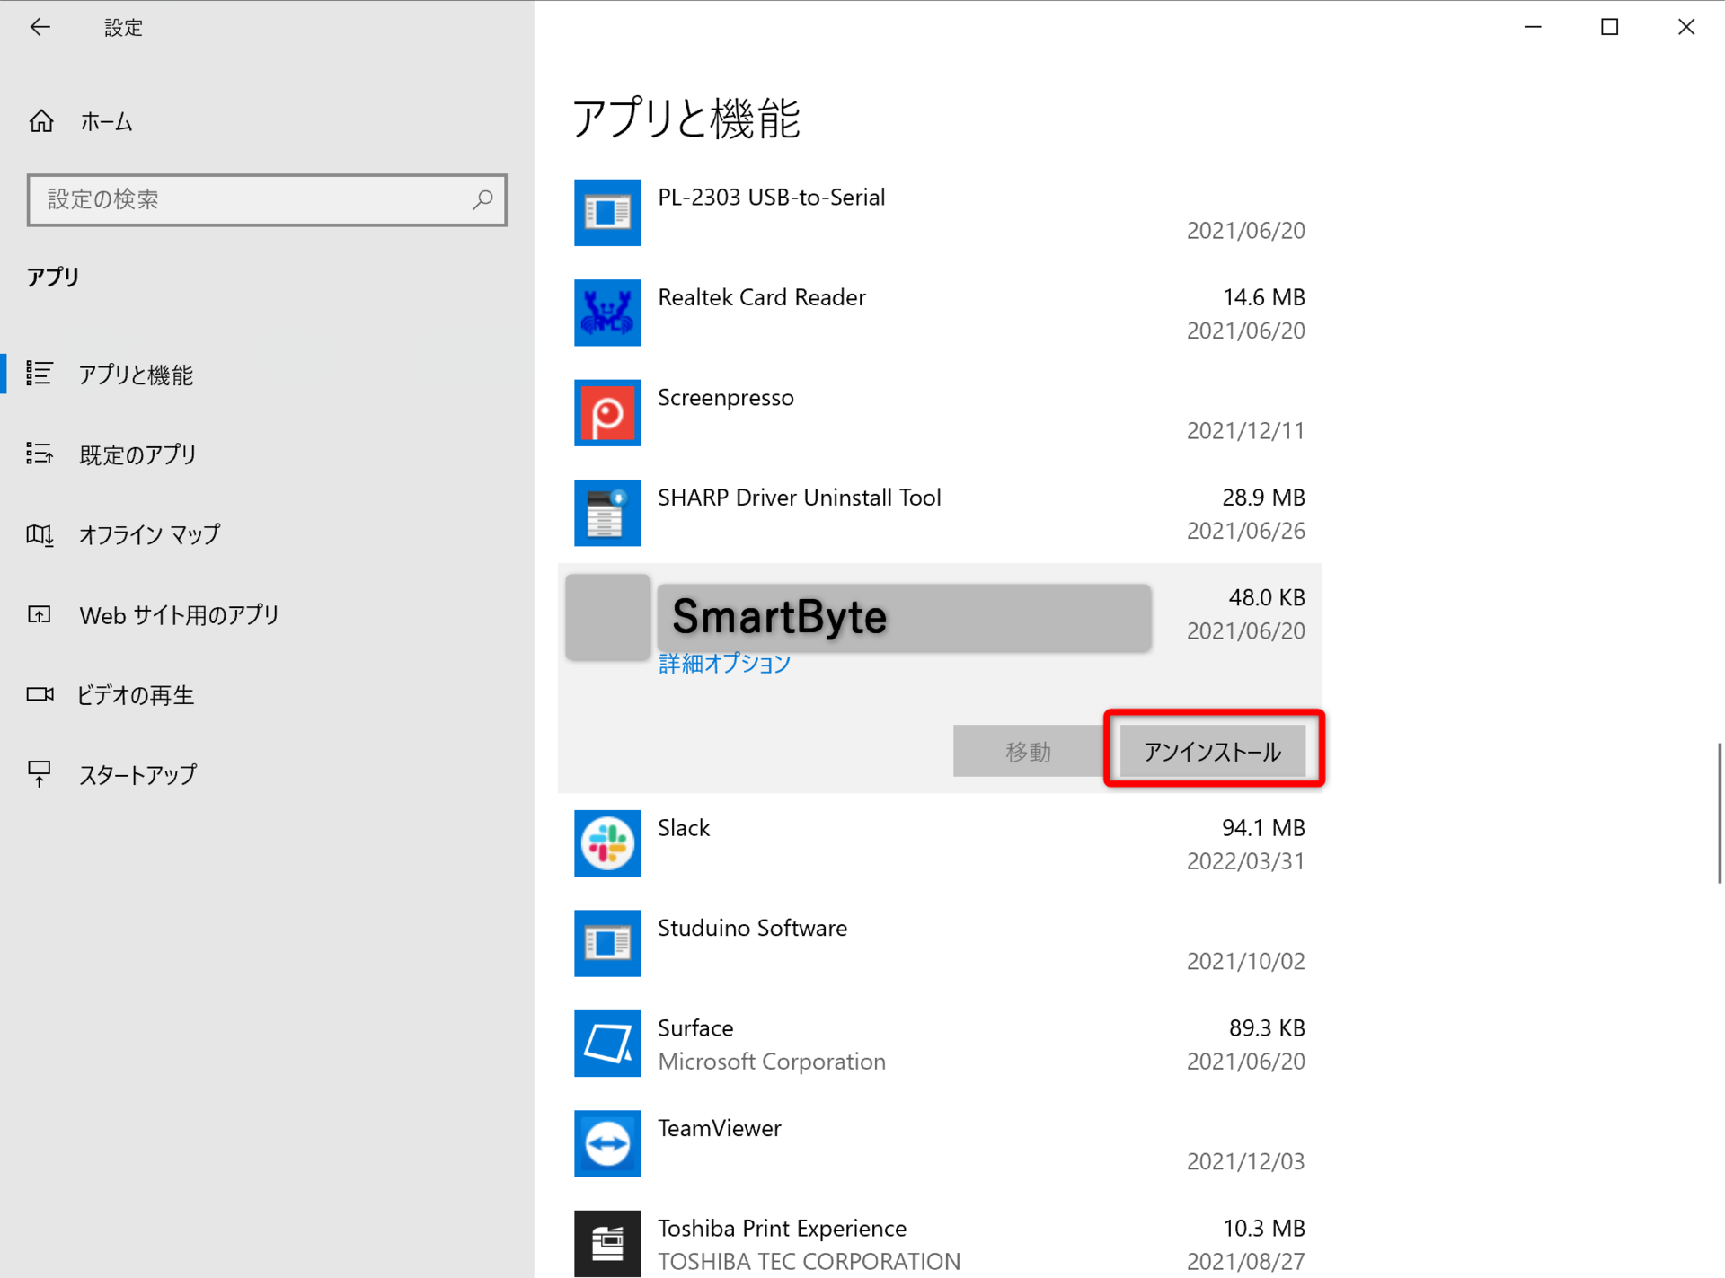Viewport: 1725px width, 1278px height.
Task: Click the 移動 button
Action: 1028,751
